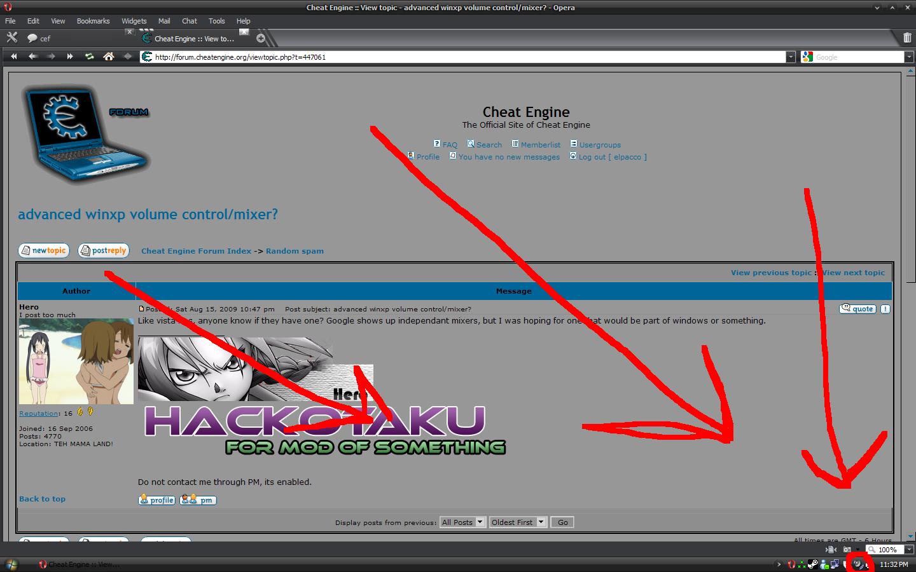Open the FAQ link
The width and height of the screenshot is (916, 572).
[x=450, y=145]
